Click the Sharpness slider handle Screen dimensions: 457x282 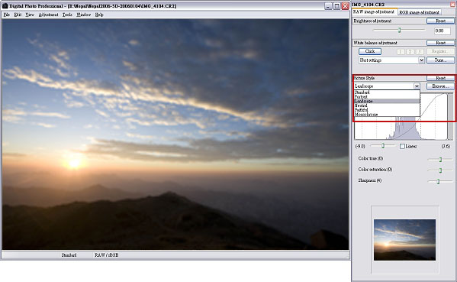(438, 181)
